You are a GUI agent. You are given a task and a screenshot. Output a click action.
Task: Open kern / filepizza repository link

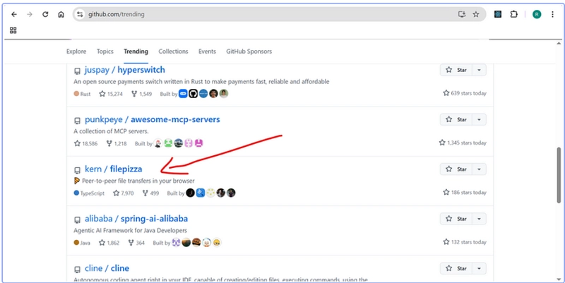tap(113, 169)
